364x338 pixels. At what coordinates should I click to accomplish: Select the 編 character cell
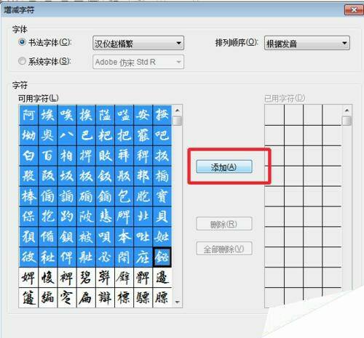pos(47,298)
